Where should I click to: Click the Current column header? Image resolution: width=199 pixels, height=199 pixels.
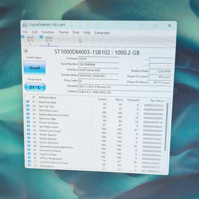click(x=102, y=99)
